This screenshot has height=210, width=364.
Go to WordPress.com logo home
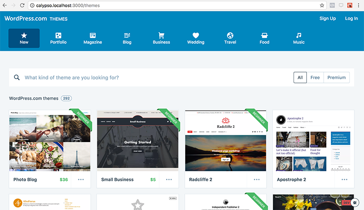[25, 19]
